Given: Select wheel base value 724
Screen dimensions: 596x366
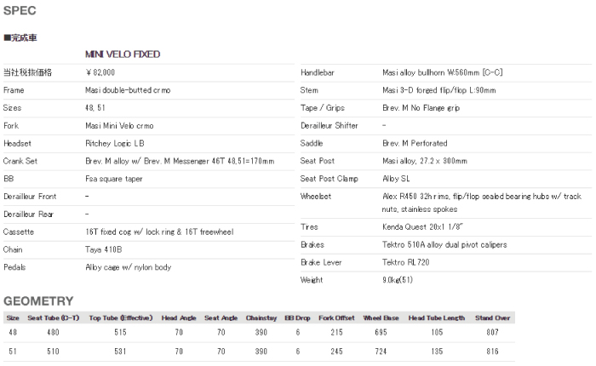Looking at the screenshot, I should (381, 352).
